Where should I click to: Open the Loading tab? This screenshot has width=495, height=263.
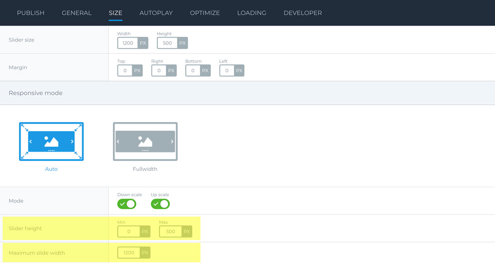tap(252, 13)
